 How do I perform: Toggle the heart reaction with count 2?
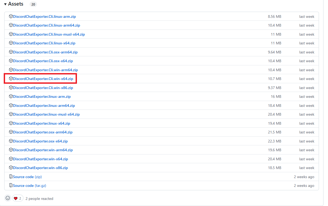pyautogui.click(x=18, y=198)
